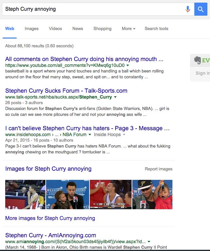Switch to the Images tab
210x251 pixels.
[32, 29]
